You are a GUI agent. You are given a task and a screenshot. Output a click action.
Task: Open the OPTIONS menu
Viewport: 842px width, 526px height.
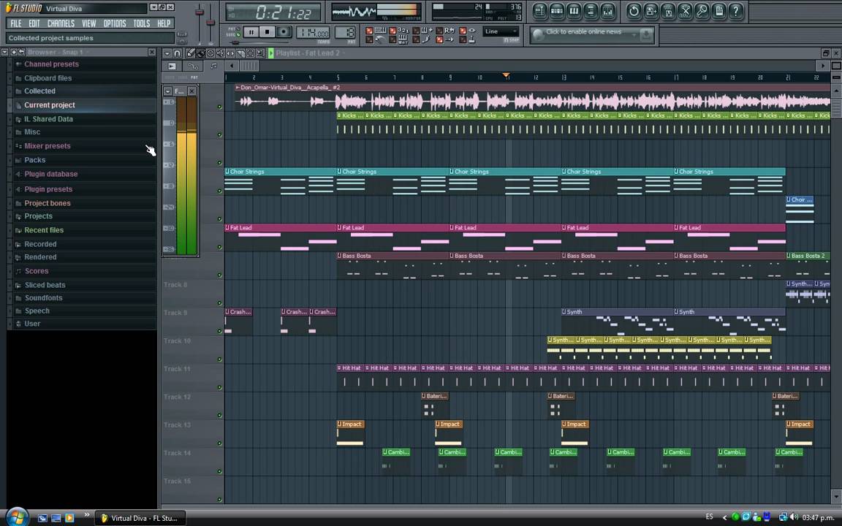pyautogui.click(x=114, y=23)
